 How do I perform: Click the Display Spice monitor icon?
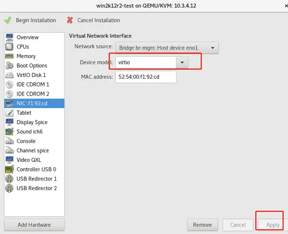point(9,122)
